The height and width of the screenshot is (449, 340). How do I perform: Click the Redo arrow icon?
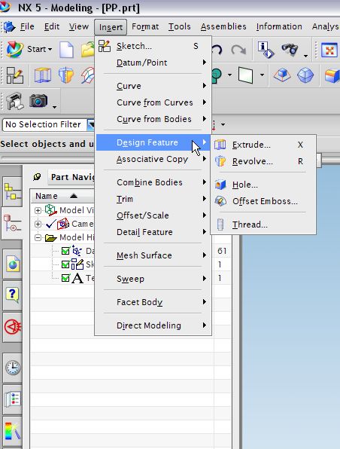coord(238,50)
